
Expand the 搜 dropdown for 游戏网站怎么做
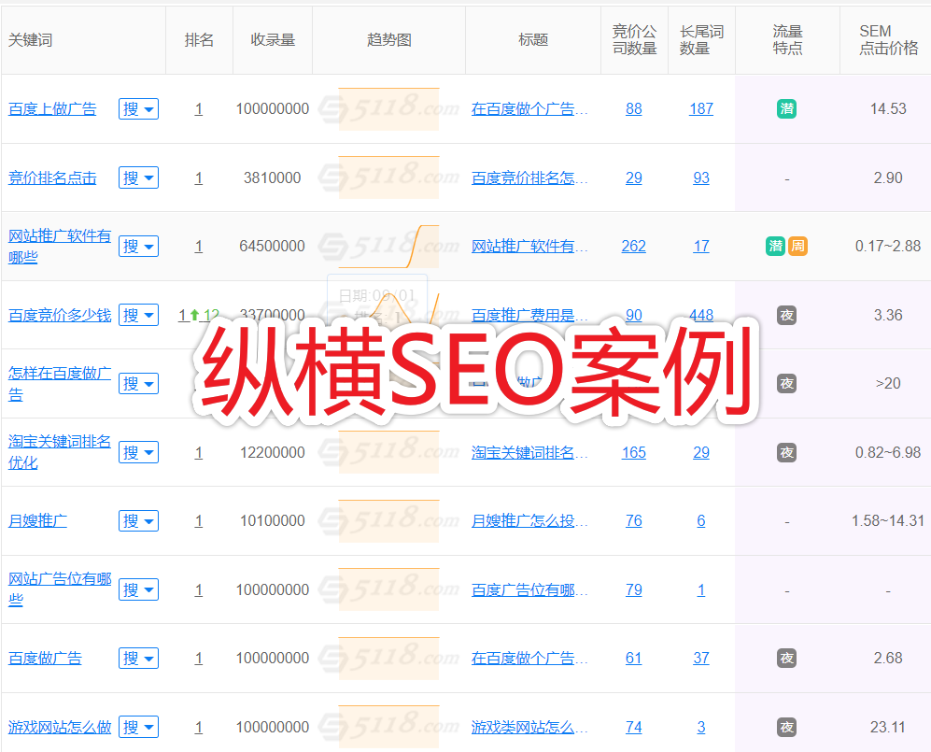pyautogui.click(x=138, y=727)
